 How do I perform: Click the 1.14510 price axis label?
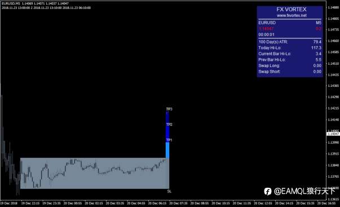point(333,64)
